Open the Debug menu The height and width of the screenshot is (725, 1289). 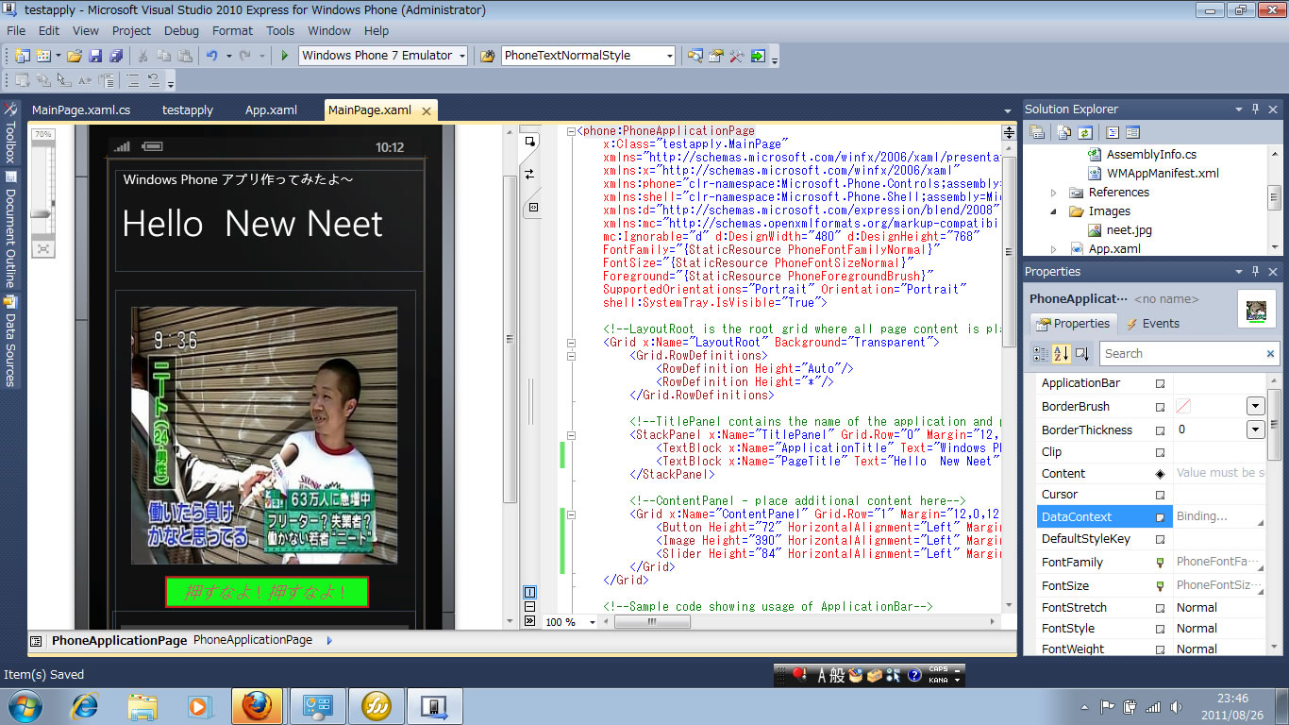[x=181, y=30]
